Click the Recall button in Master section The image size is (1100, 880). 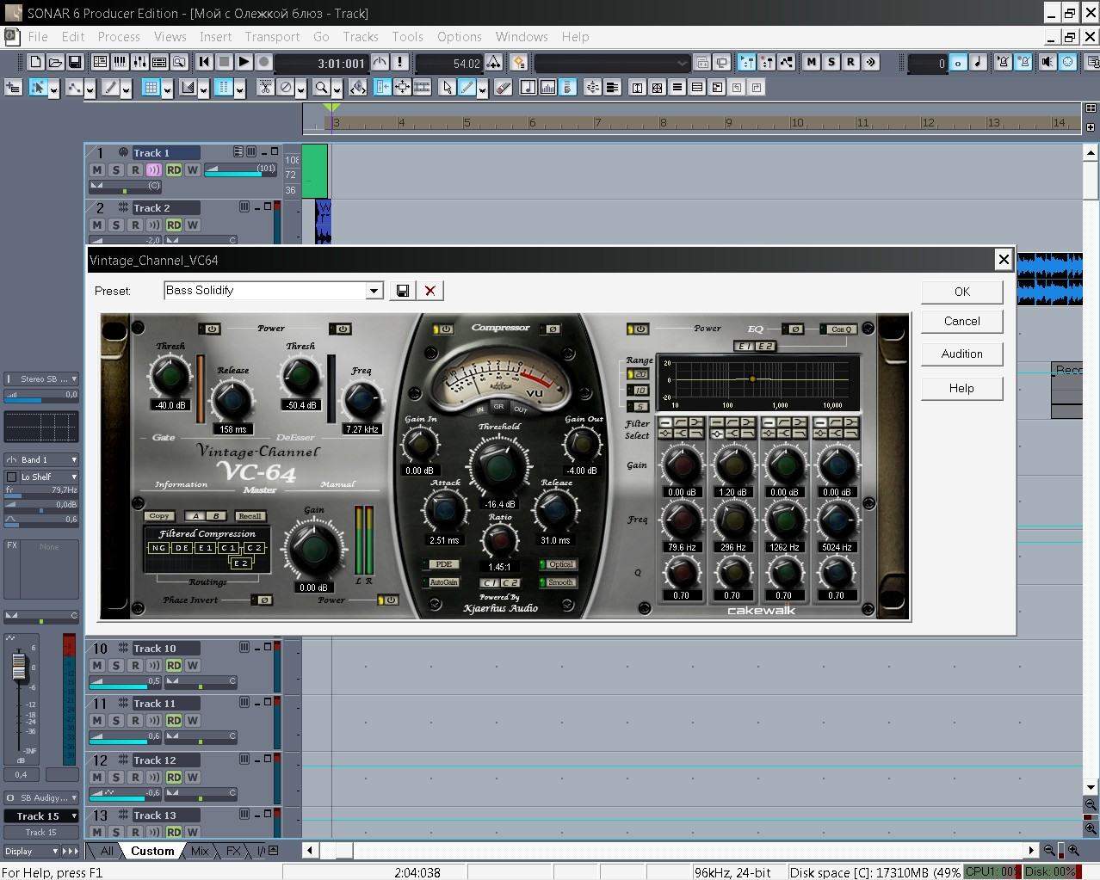[250, 516]
